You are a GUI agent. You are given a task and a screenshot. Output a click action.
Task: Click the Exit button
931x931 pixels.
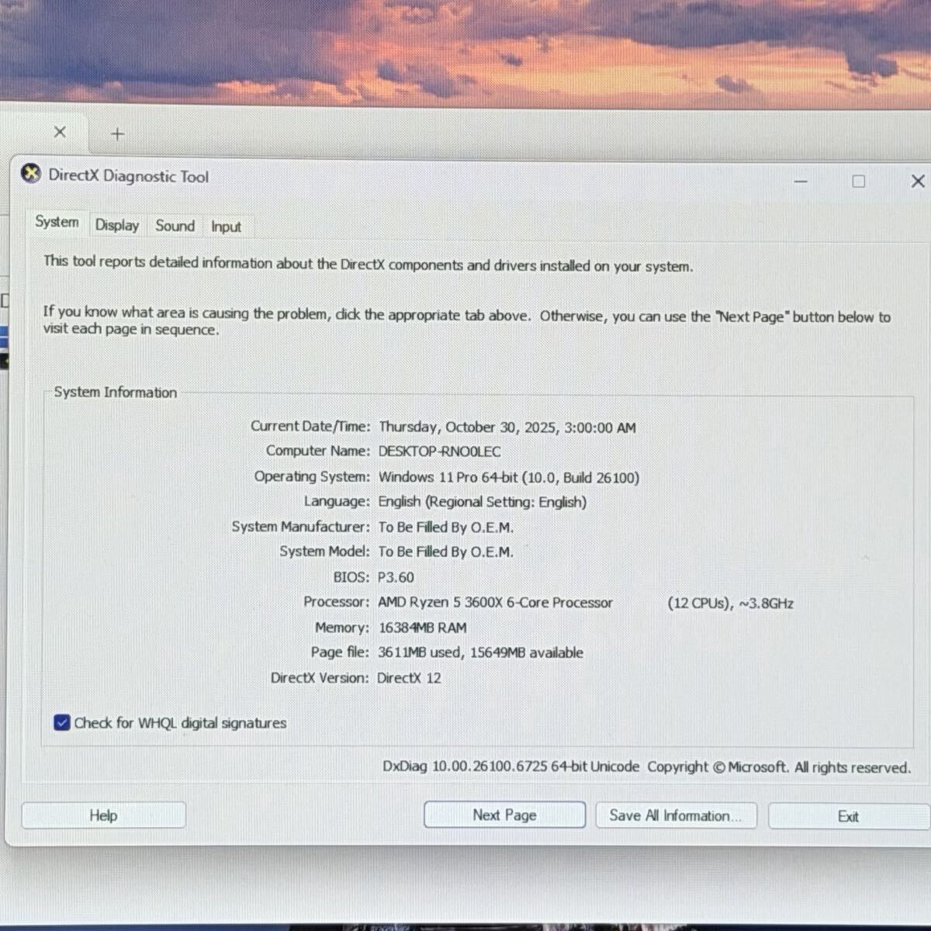pyautogui.click(x=848, y=816)
